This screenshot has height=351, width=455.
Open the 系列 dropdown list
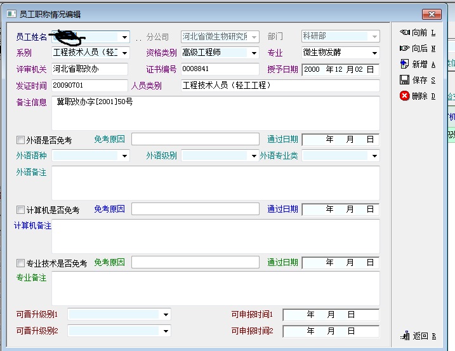124,53
